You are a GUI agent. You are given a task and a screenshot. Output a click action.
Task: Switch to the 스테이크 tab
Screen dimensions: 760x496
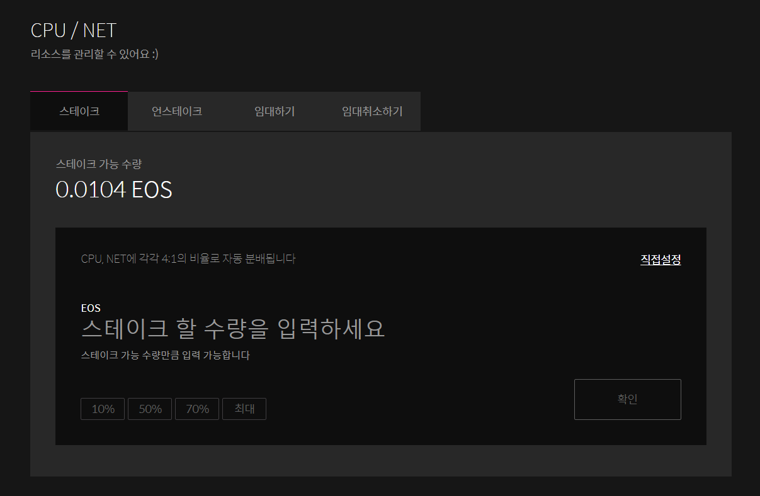(x=79, y=111)
